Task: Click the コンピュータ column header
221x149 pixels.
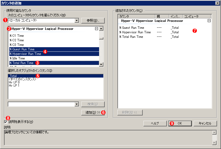Action: point(197,17)
